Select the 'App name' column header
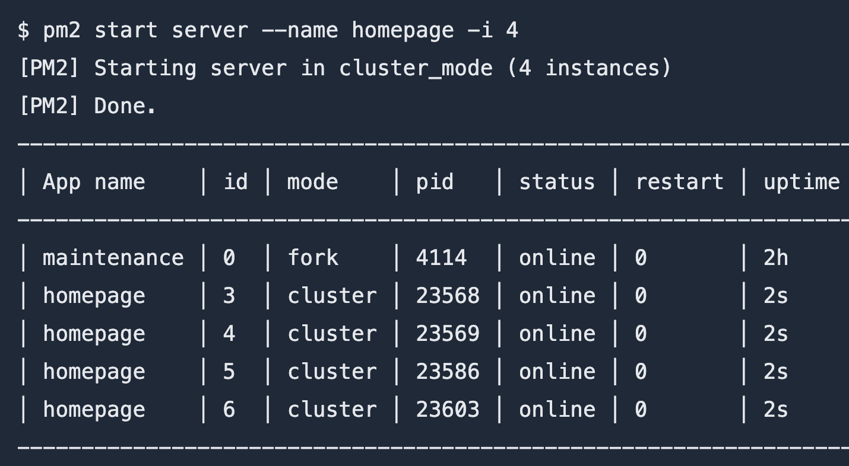Screen dimensions: 849x466 point(94,183)
